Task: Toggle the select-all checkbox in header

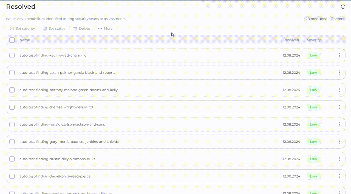Action: click(12, 40)
